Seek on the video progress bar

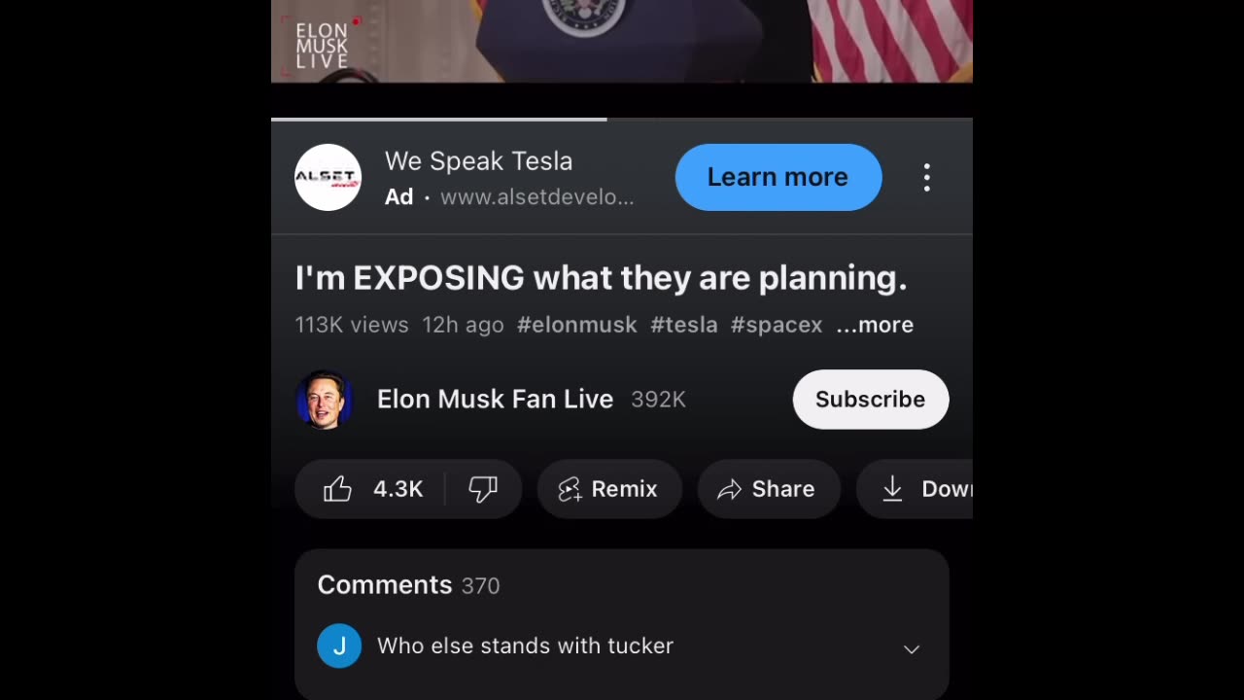[622, 119]
